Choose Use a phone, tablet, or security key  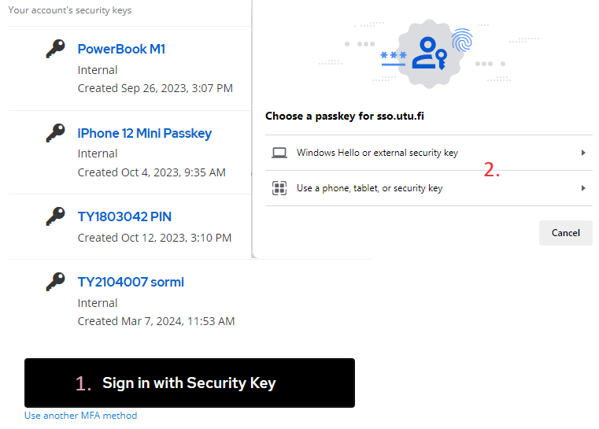click(369, 188)
